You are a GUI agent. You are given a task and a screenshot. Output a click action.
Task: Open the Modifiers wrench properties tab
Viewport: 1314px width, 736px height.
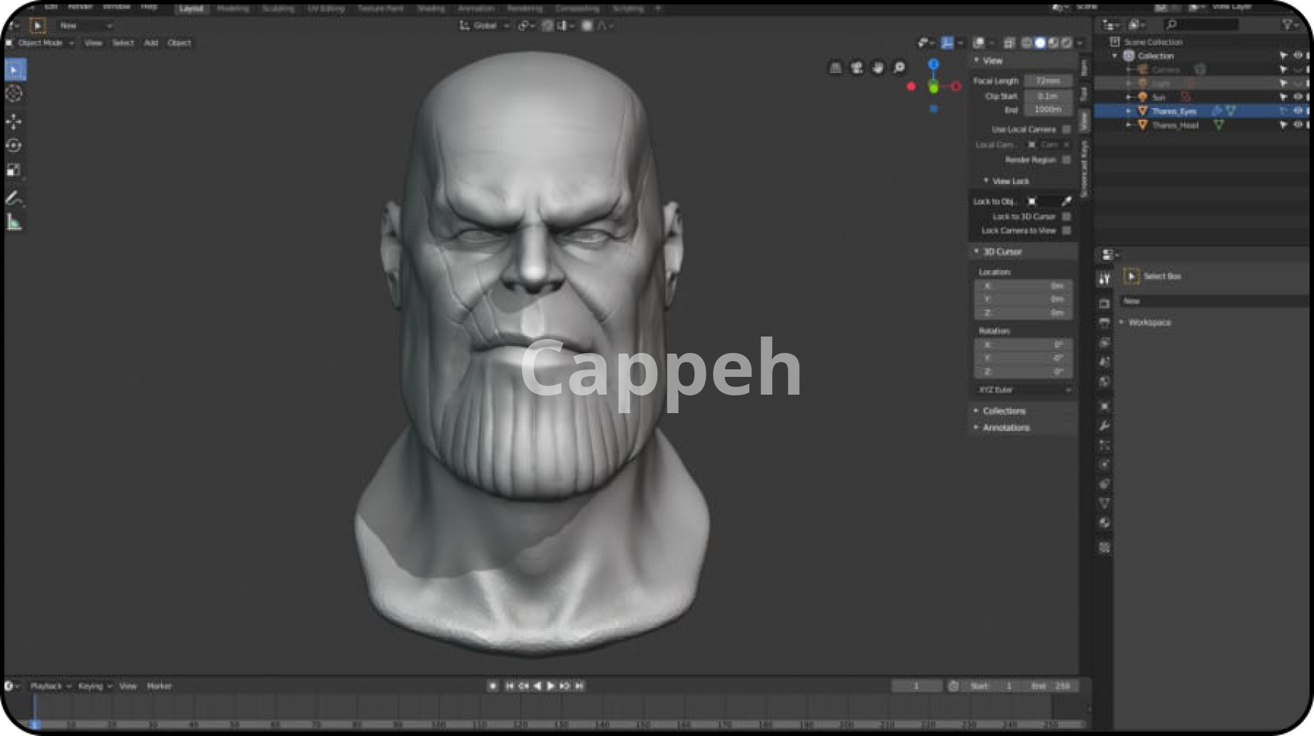tap(1104, 425)
